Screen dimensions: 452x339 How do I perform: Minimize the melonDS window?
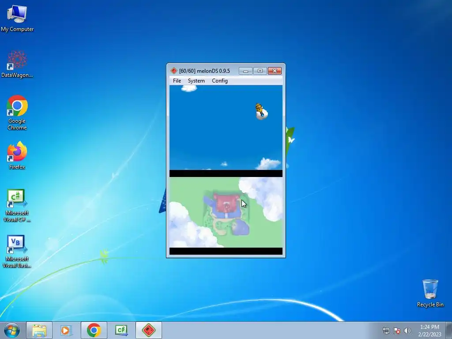tap(245, 71)
